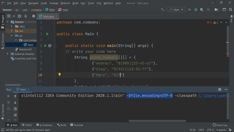Viewport: 234px width, 132px height.
Task: Open the VCS menu
Action: [99, 3]
